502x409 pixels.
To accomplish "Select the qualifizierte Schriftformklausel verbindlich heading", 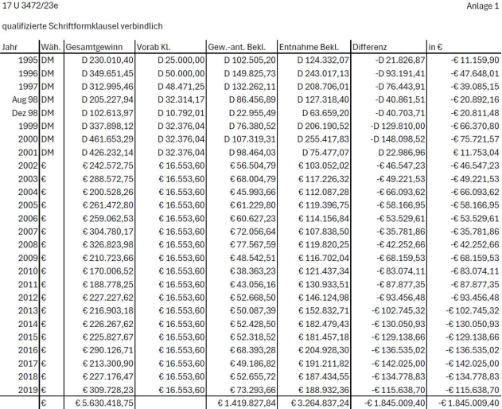I will (x=88, y=26).
